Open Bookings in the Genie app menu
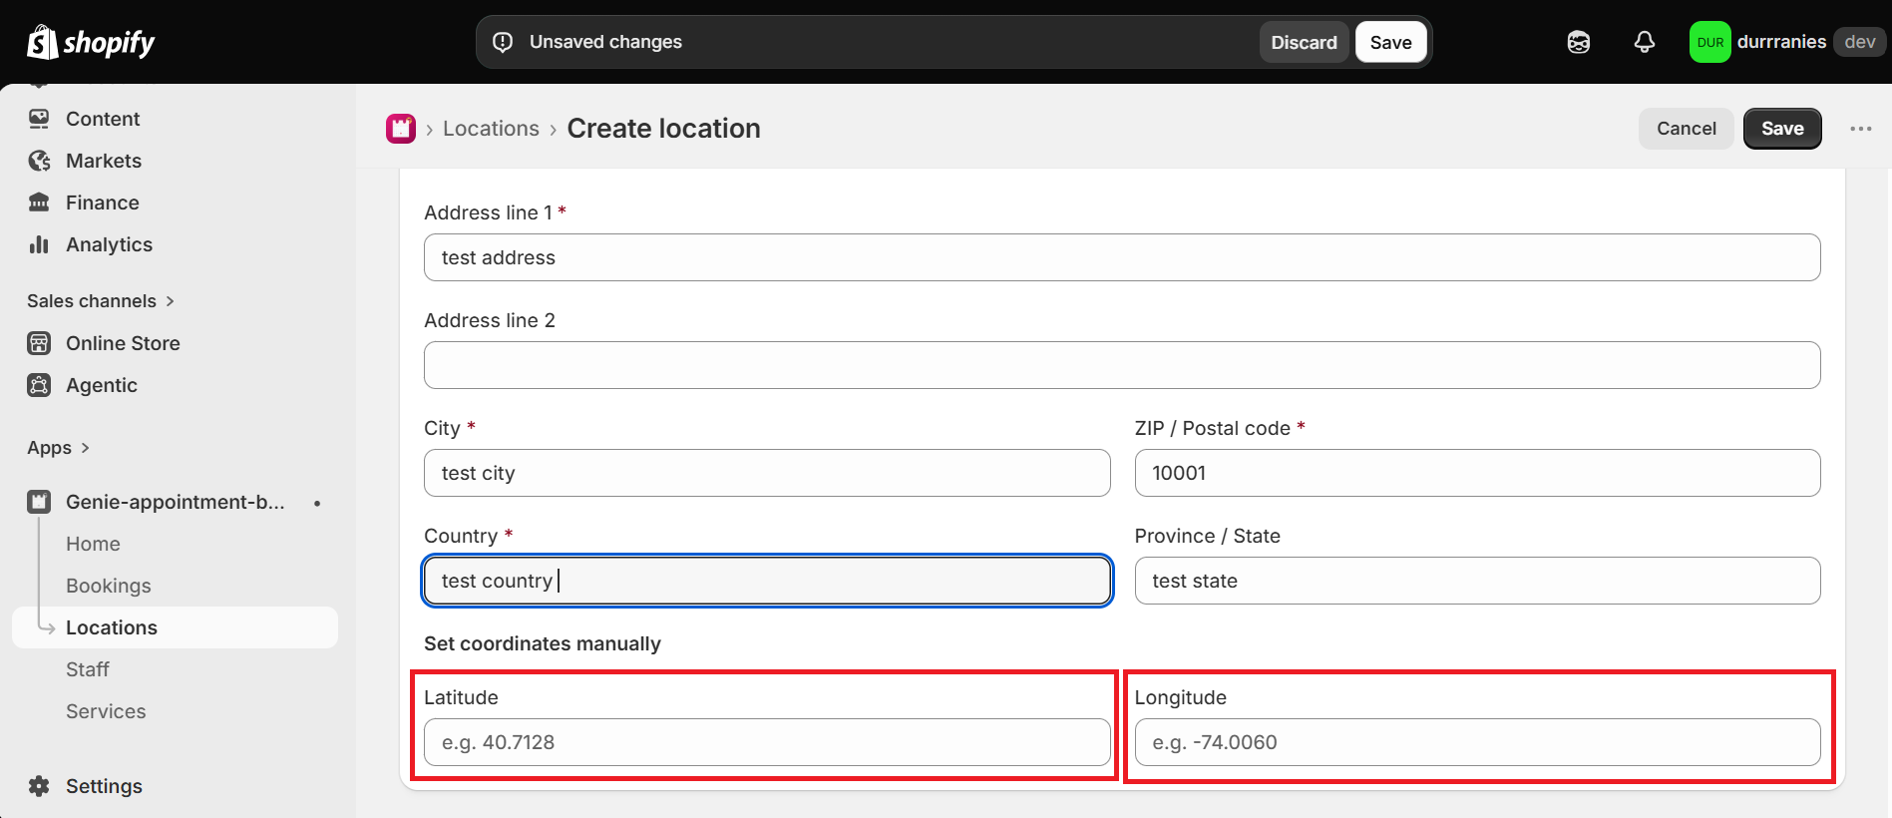Image resolution: width=1892 pixels, height=818 pixels. tap(109, 586)
